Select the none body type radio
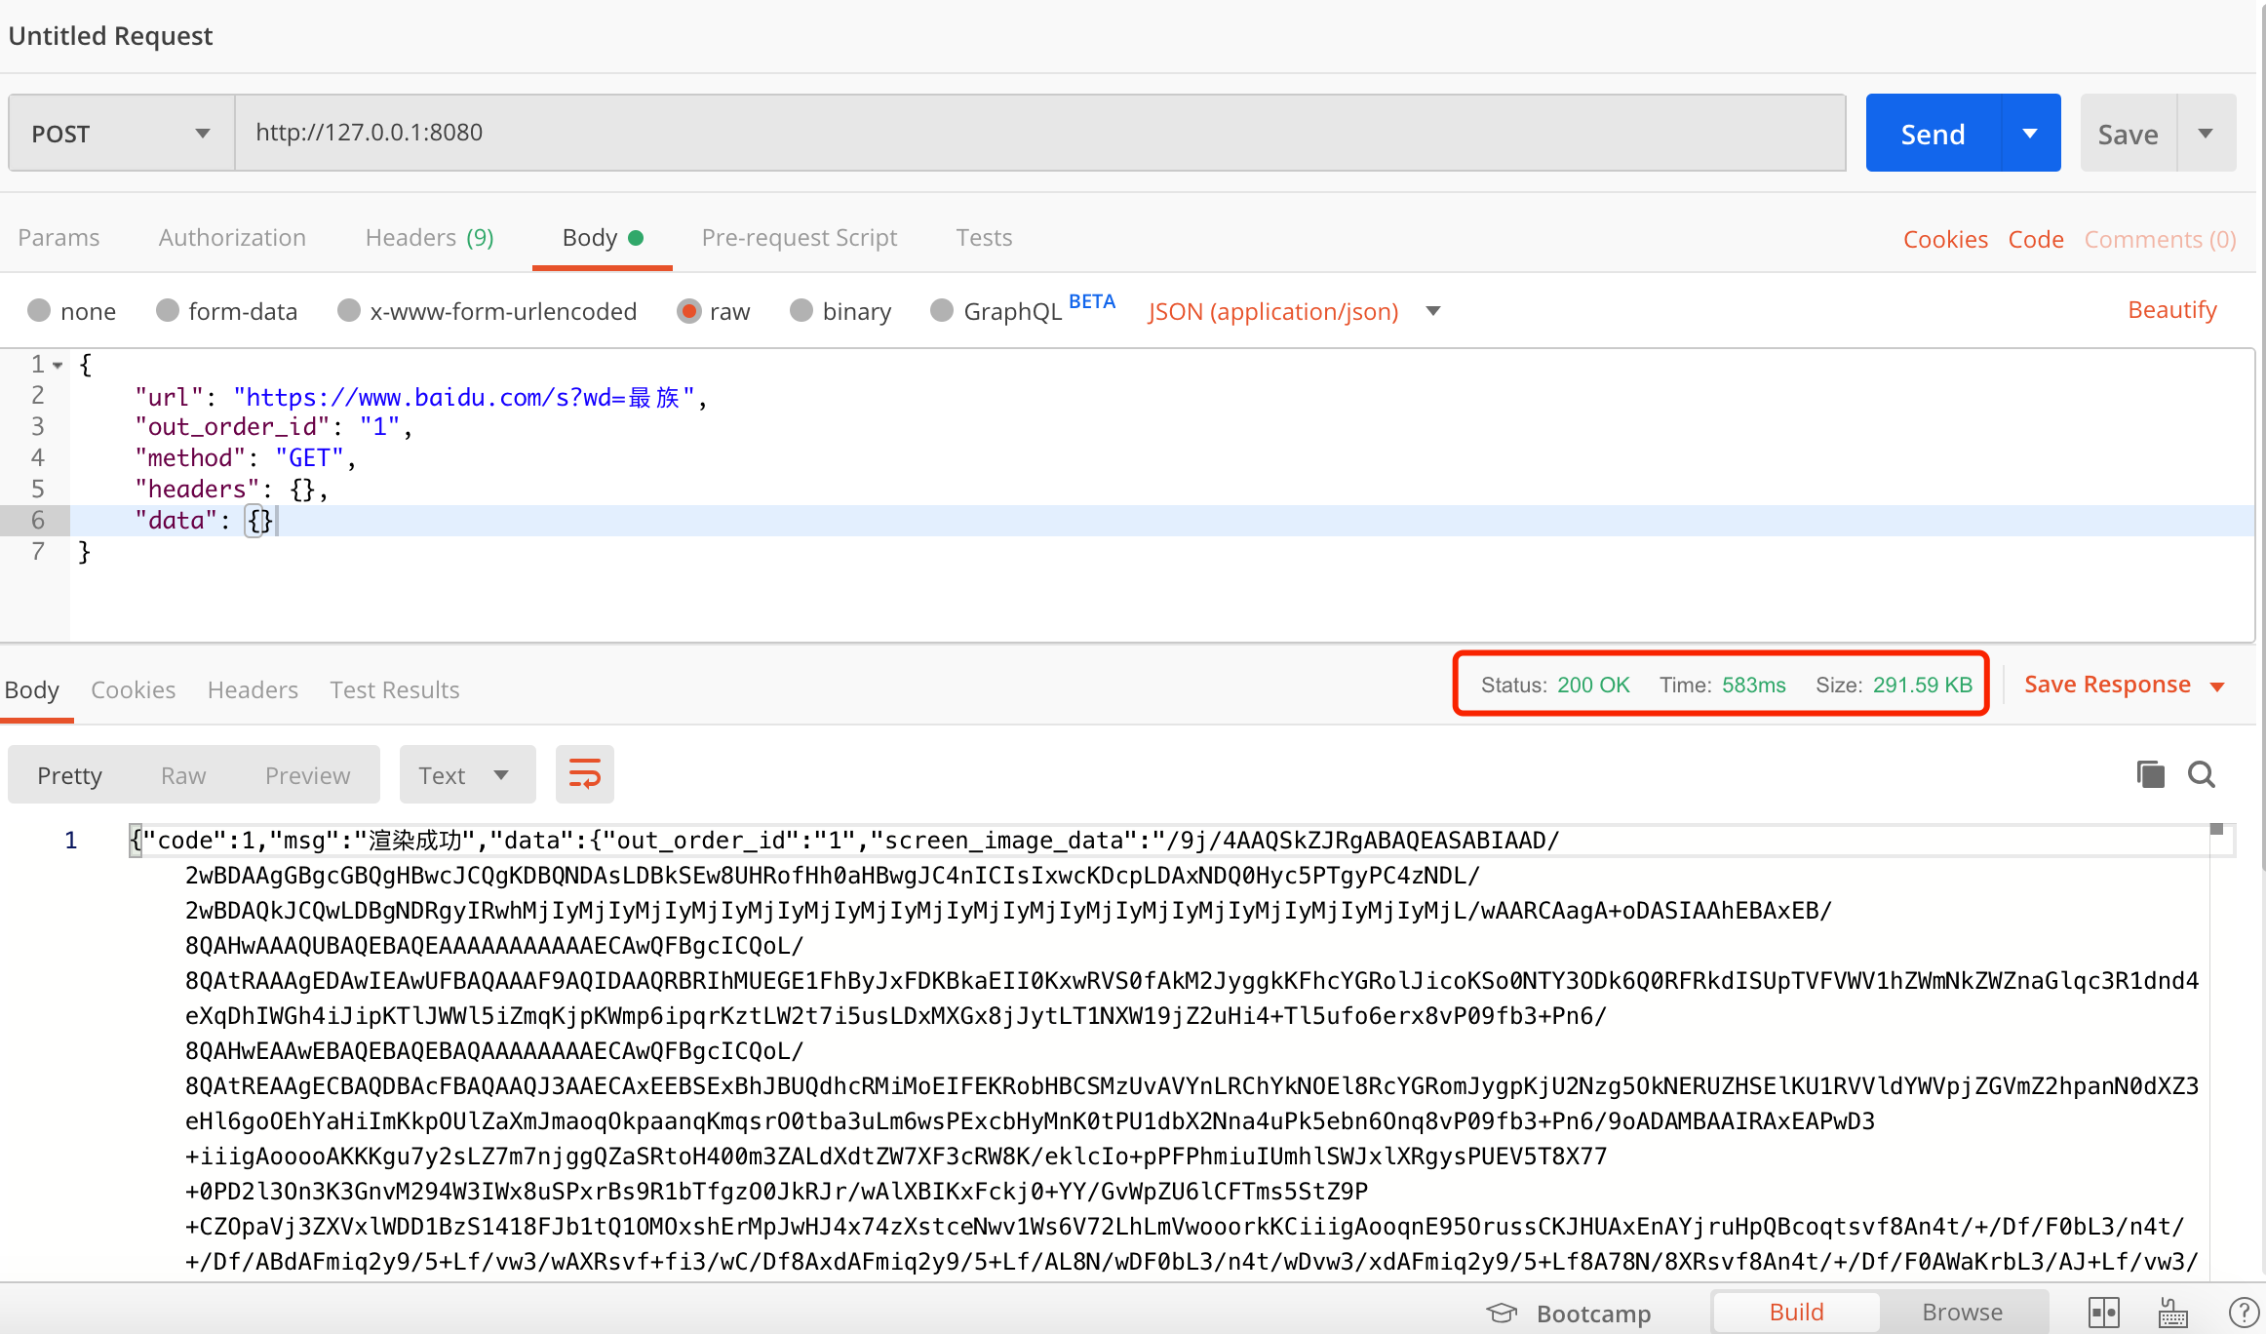This screenshot has height=1334, width=2266. [x=40, y=311]
